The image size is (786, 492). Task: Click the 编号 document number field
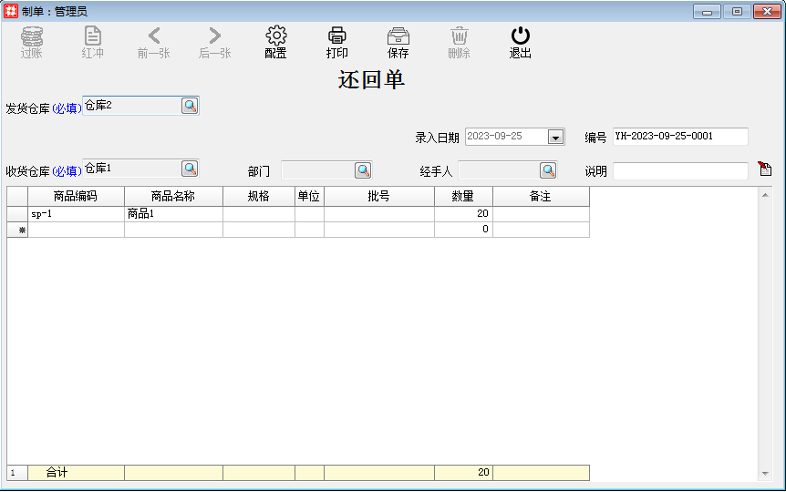[679, 137]
